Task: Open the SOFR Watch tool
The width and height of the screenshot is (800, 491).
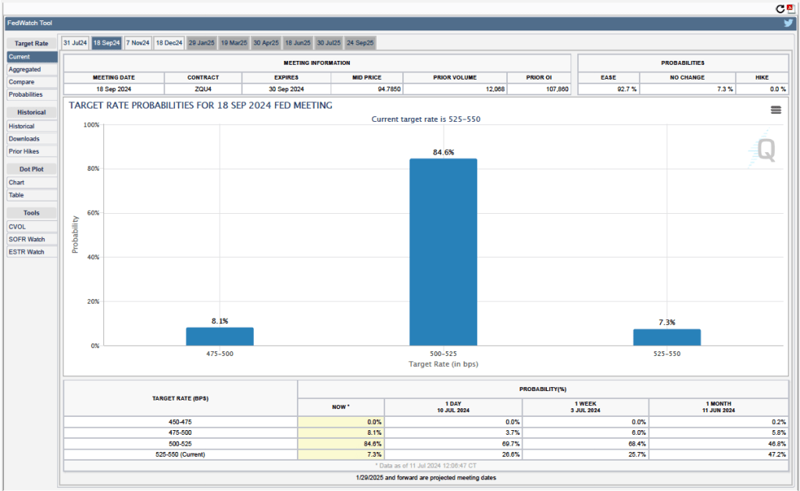Action: pos(27,239)
